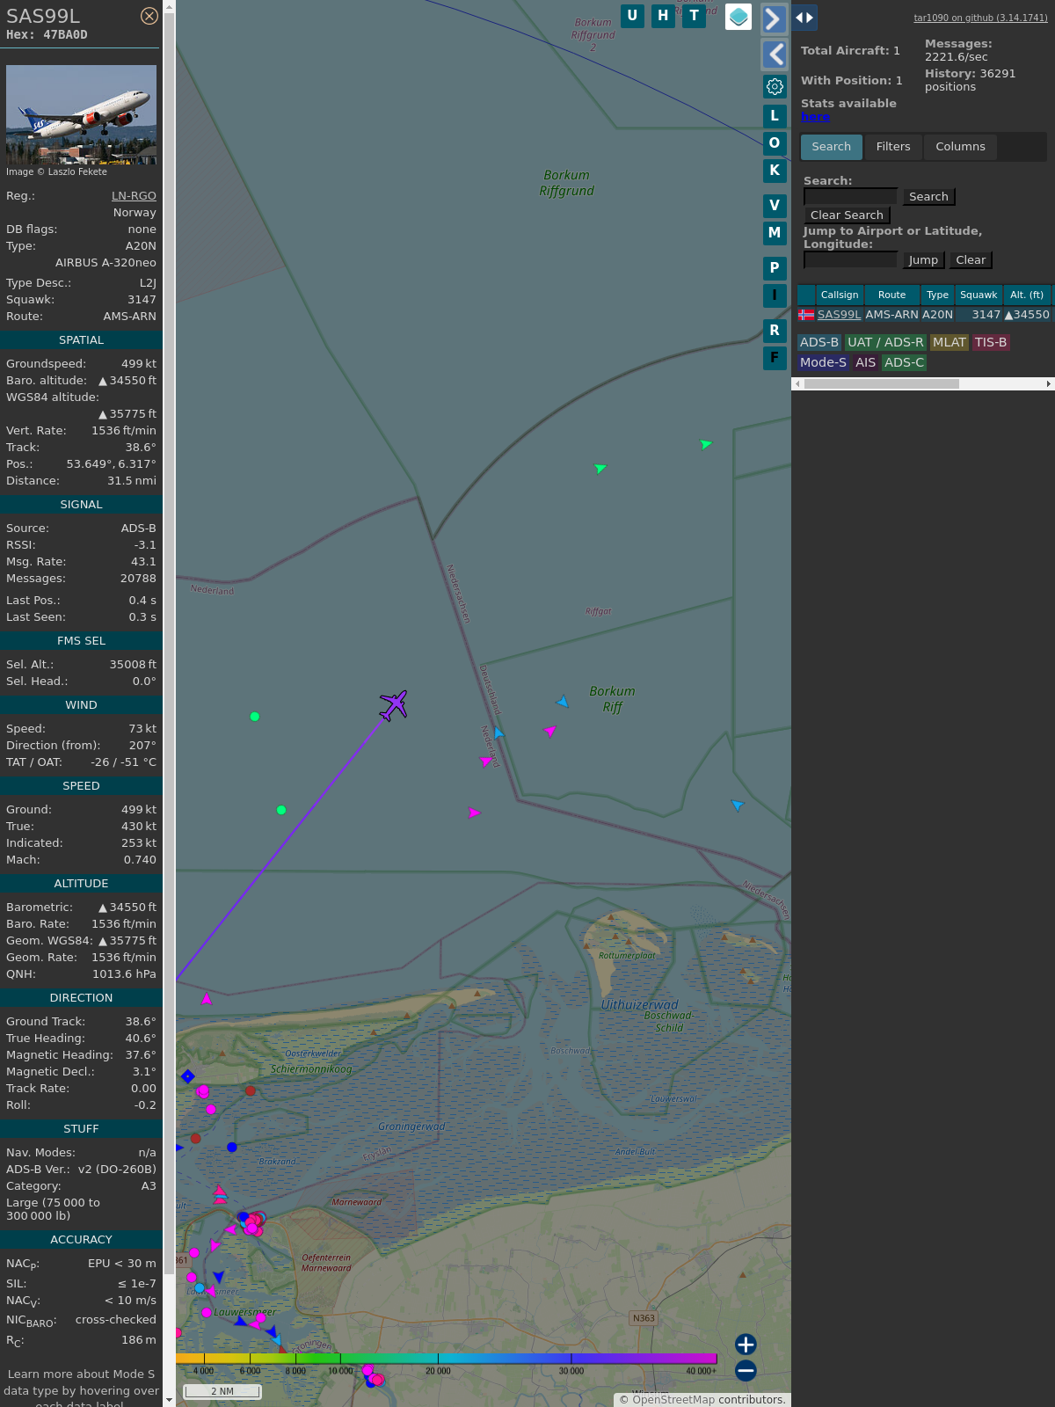Click the QNH value 1013.6 hPa
1055x1407 pixels.
click(x=124, y=974)
